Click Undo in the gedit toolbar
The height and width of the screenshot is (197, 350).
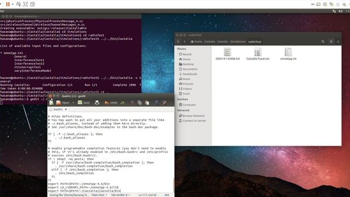coord(111,102)
